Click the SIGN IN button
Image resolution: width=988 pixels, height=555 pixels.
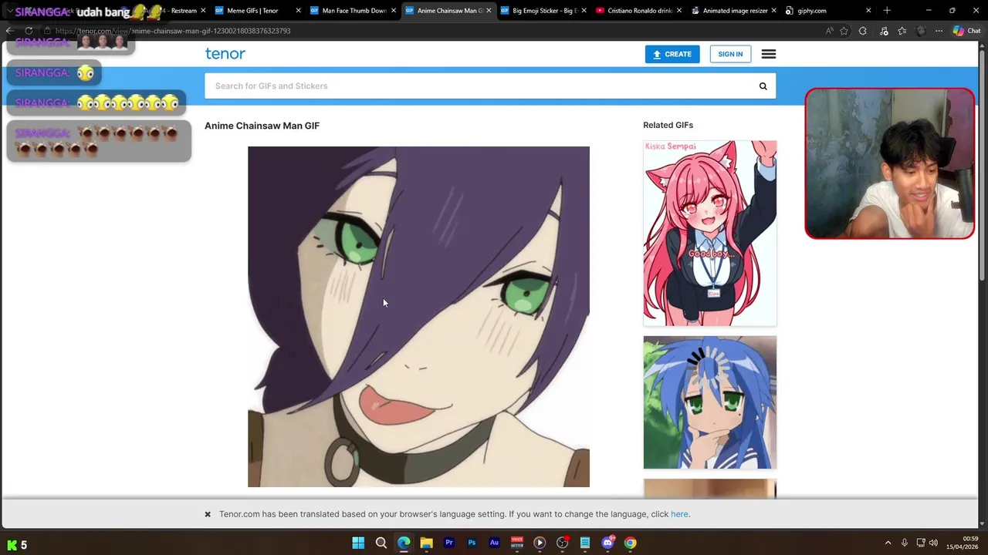tap(730, 54)
